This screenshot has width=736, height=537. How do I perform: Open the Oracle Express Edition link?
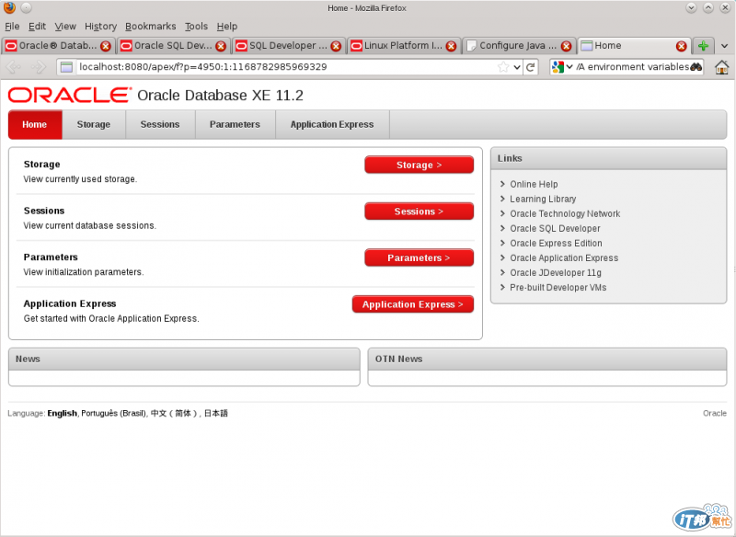(556, 244)
